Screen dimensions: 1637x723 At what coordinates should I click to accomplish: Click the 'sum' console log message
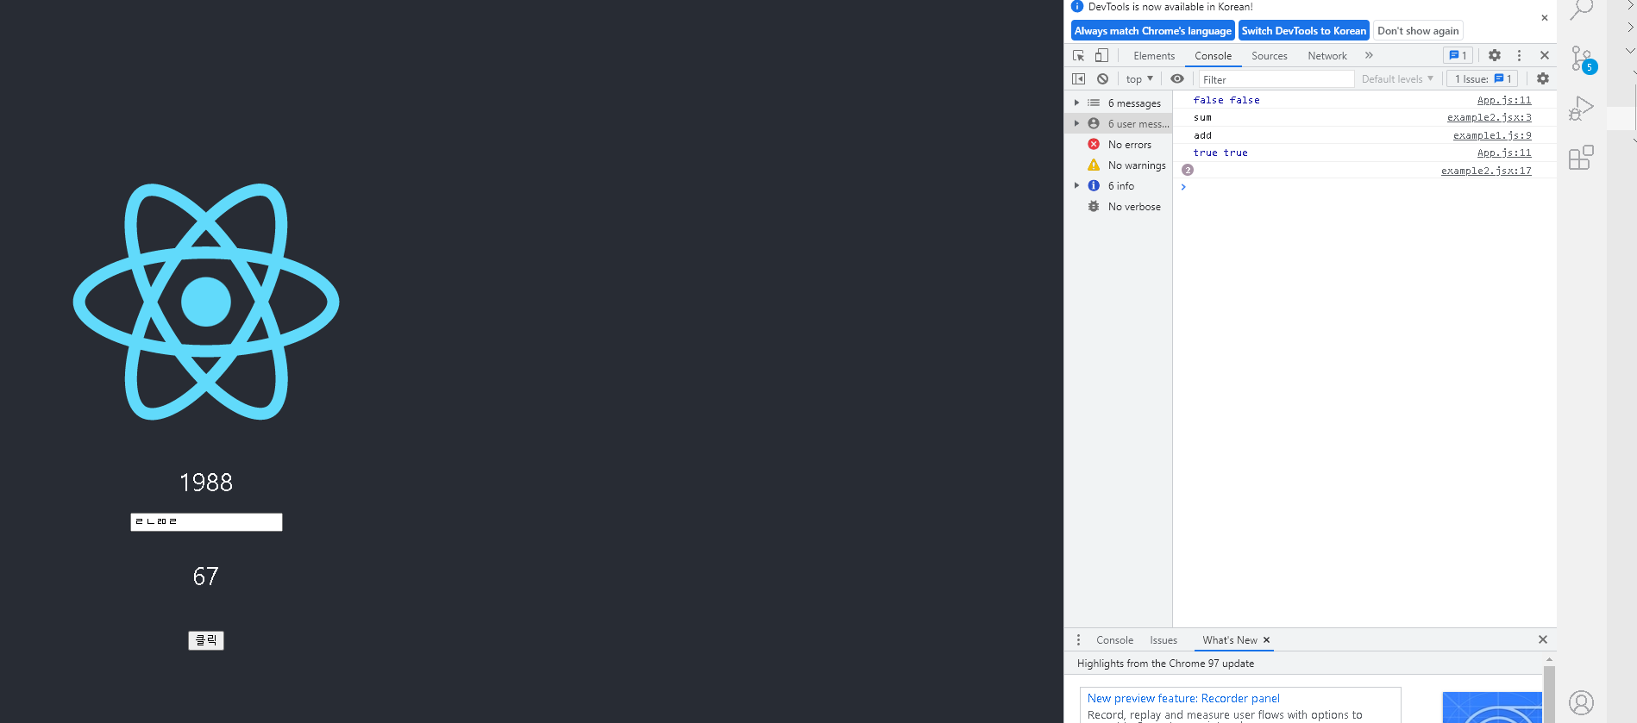pyautogui.click(x=1202, y=117)
